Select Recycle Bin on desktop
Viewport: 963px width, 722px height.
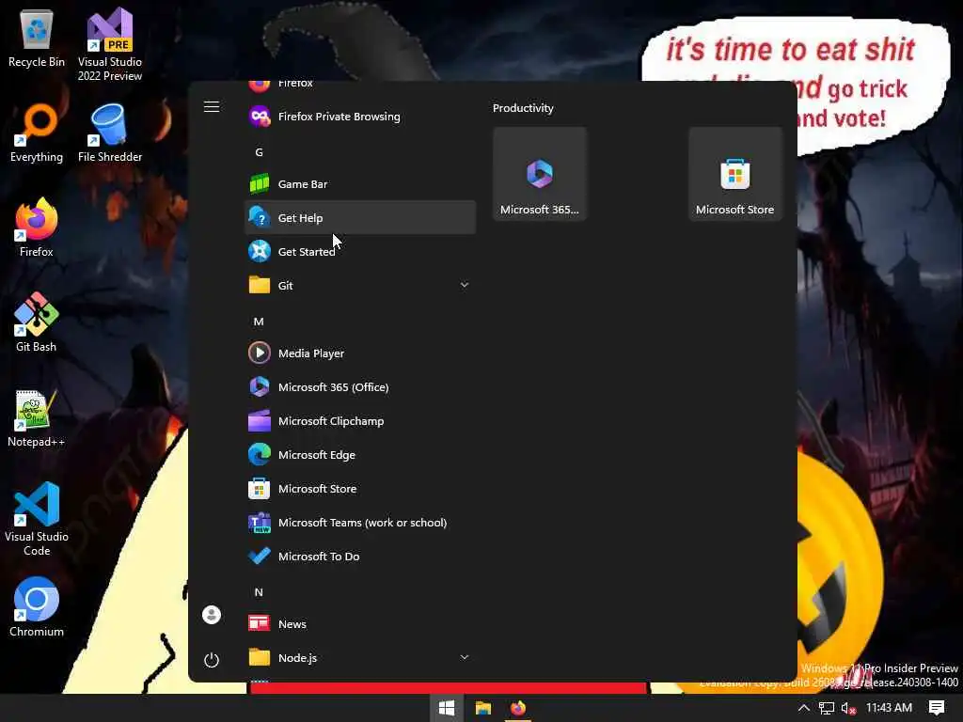pos(37,38)
